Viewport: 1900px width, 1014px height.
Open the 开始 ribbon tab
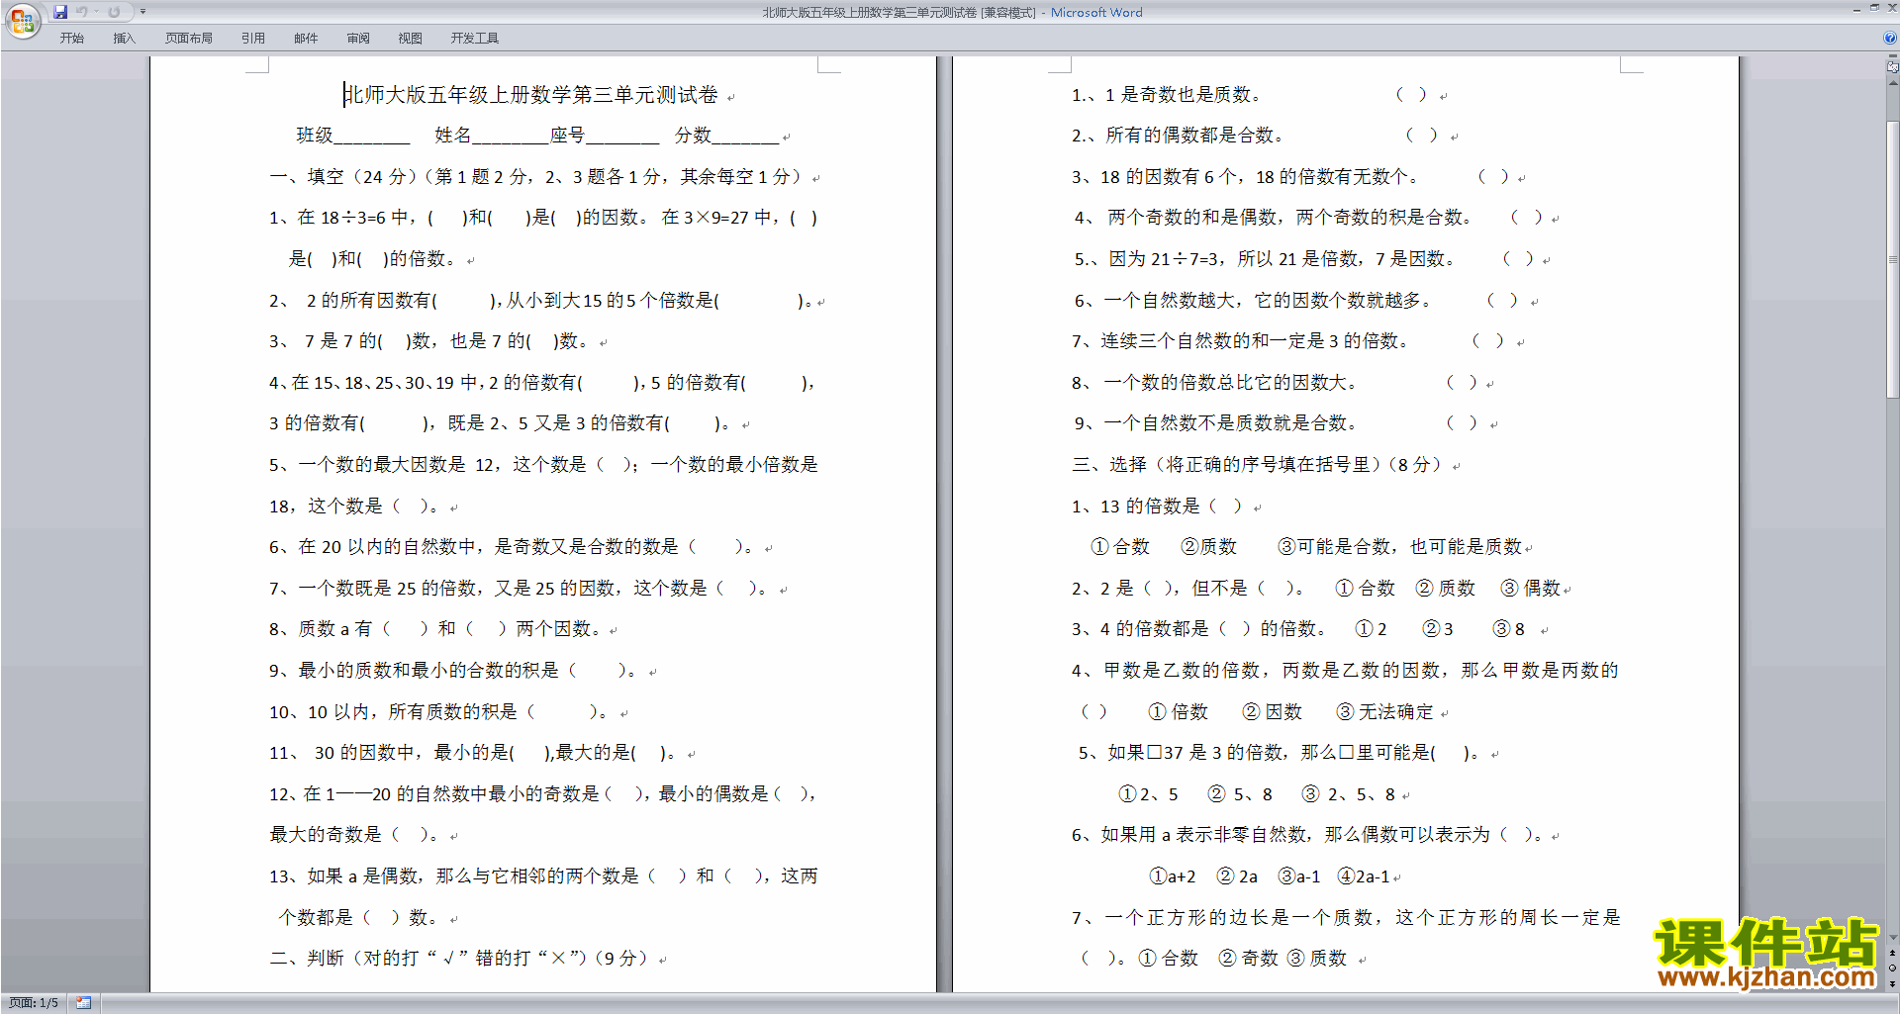pyautogui.click(x=71, y=38)
